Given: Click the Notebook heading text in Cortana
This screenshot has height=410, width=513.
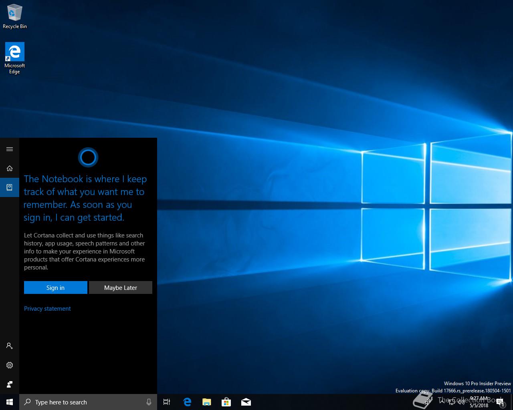Looking at the screenshot, I should [85, 198].
